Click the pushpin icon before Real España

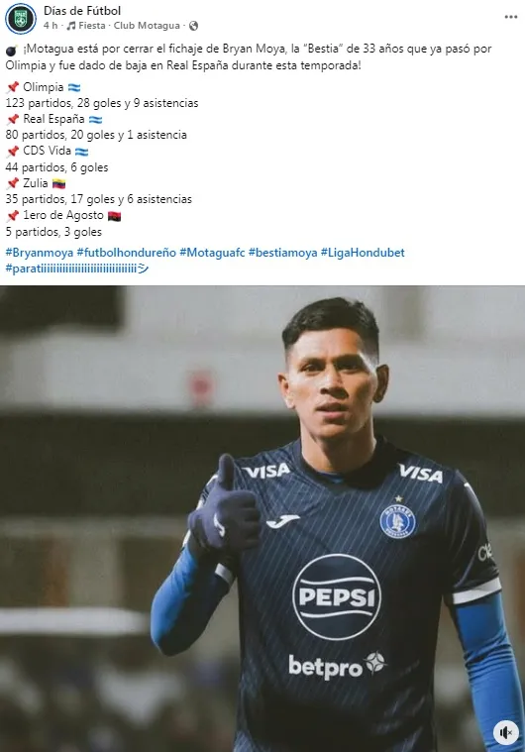point(13,119)
